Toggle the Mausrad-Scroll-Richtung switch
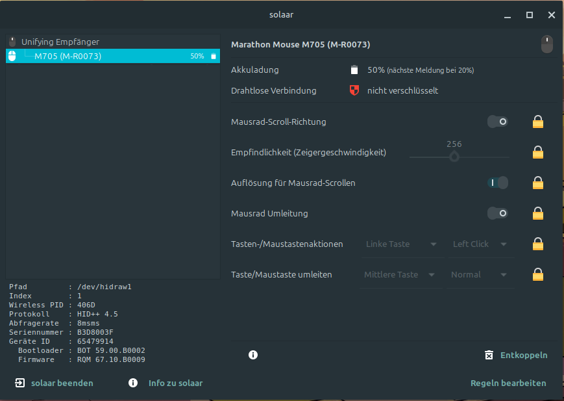The width and height of the screenshot is (564, 401). coord(497,122)
